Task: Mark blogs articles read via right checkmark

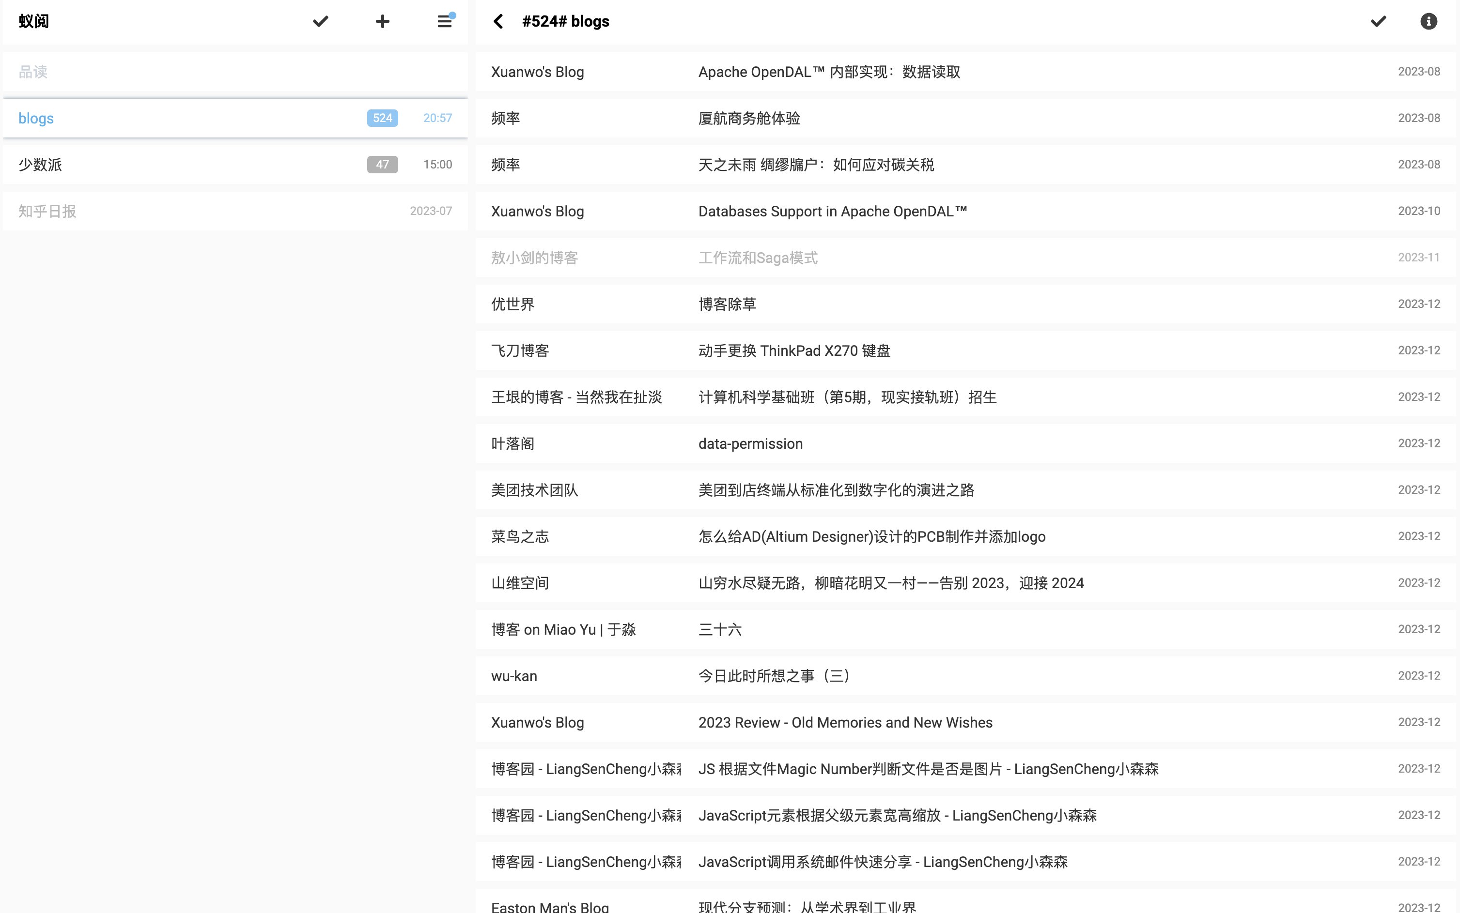Action: 1379,22
